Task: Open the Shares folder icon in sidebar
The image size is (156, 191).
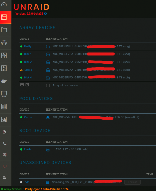Action: click(x=4, y=30)
